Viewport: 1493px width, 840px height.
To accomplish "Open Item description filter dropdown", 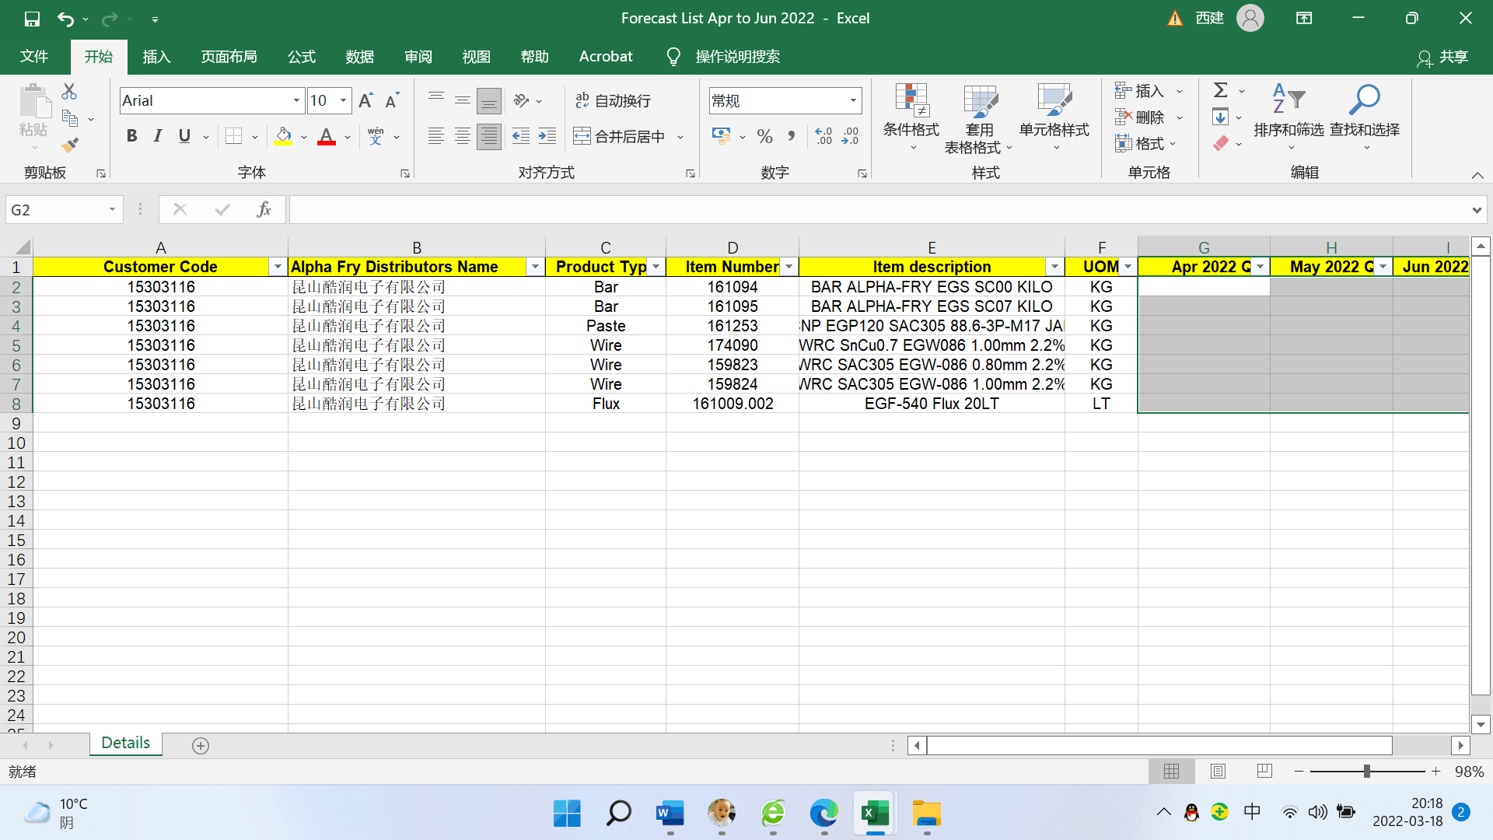I will [1054, 267].
